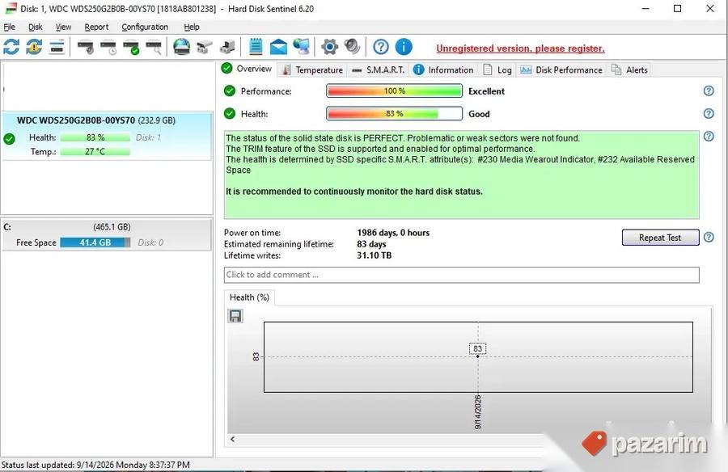Switch to the Information tab
This screenshot has height=472, width=728.
tap(443, 70)
